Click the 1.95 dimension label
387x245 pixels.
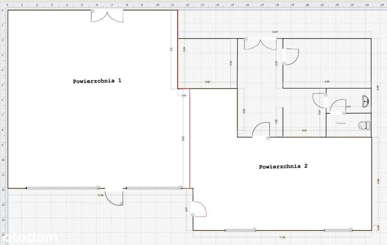point(276,122)
